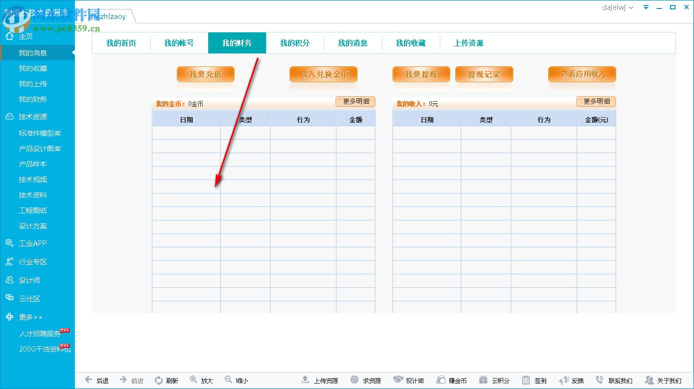This screenshot has width=694, height=389.
Task: Click the 主页 home icon in the sidebar
Action: point(9,35)
